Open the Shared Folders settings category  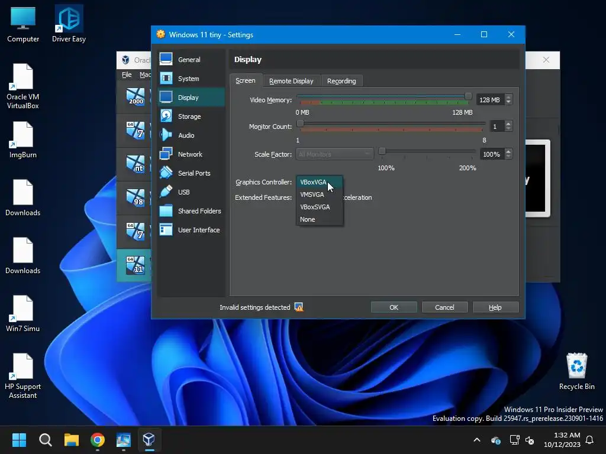pyautogui.click(x=191, y=211)
